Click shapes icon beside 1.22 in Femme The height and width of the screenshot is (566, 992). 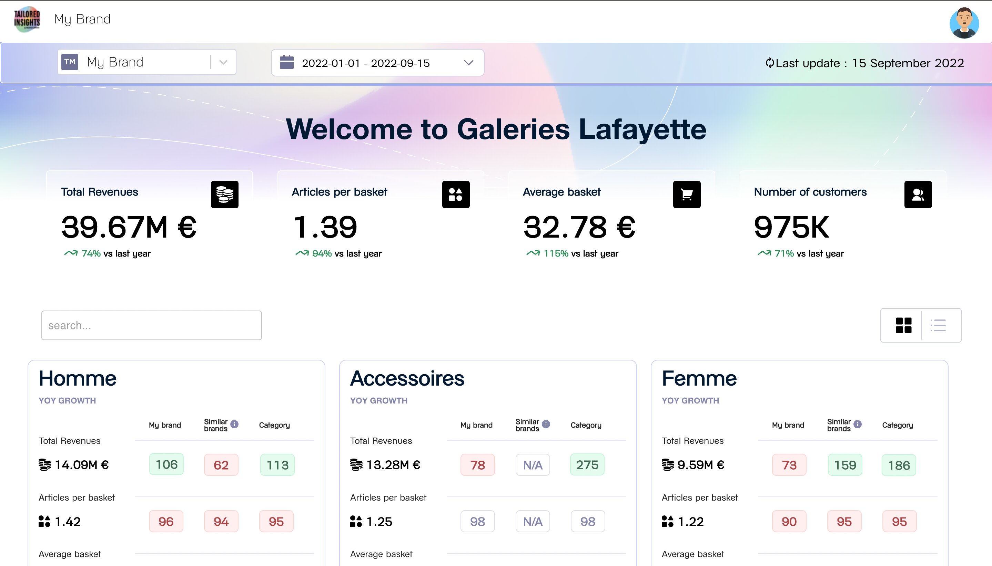point(668,521)
